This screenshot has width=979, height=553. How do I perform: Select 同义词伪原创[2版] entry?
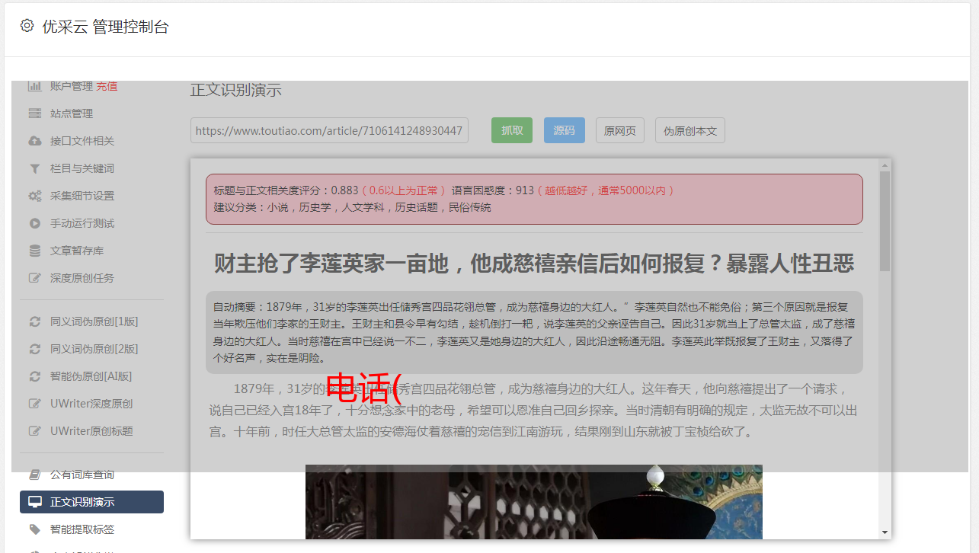click(x=94, y=349)
